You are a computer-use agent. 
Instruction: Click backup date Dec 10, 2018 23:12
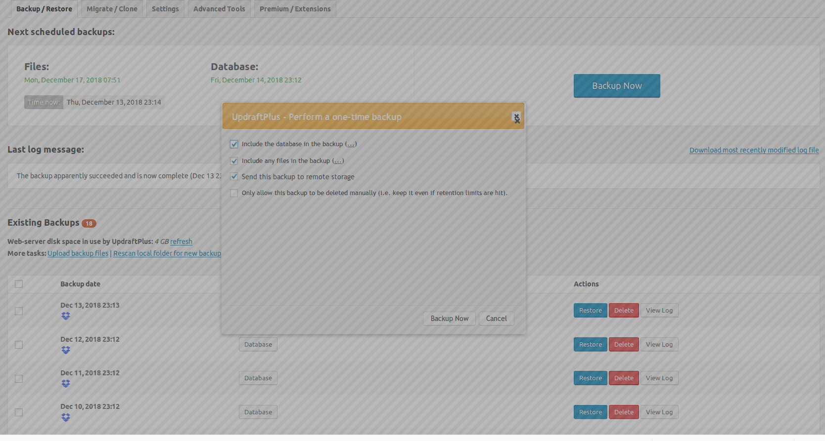(x=90, y=406)
